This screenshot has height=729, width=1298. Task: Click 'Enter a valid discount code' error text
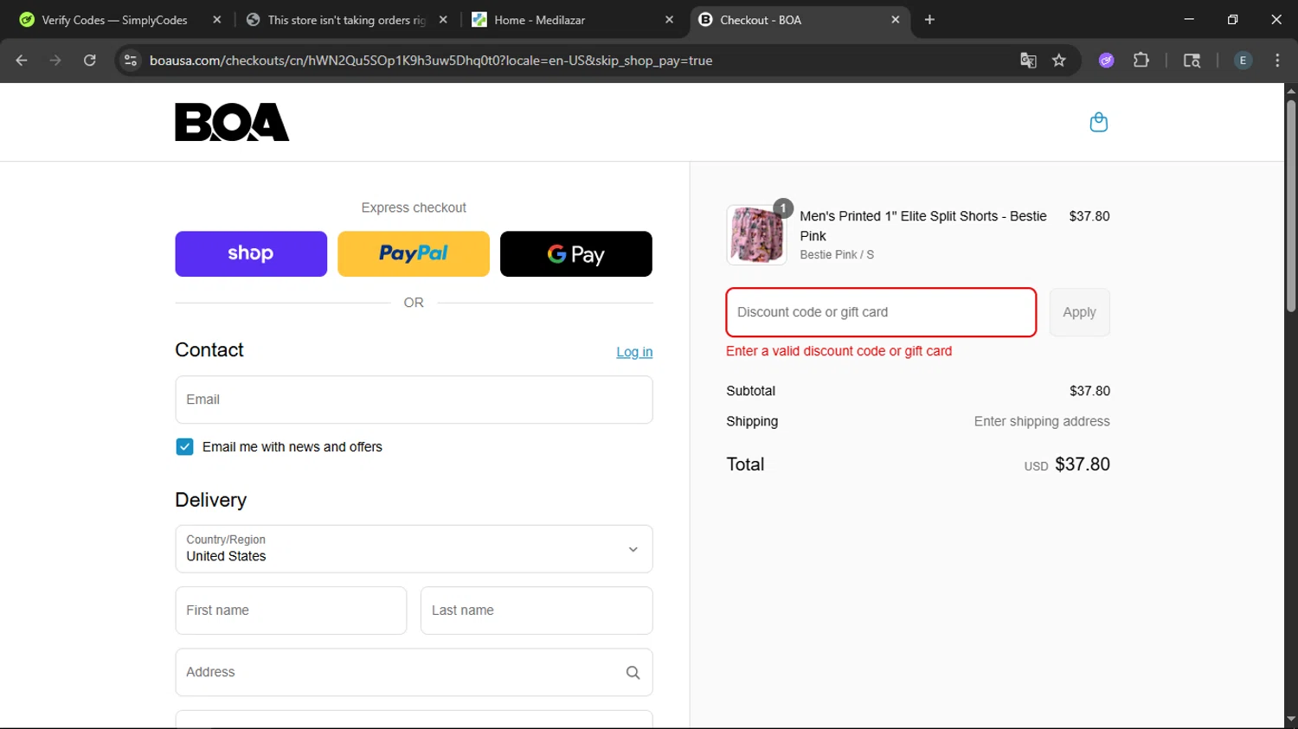coord(839,351)
